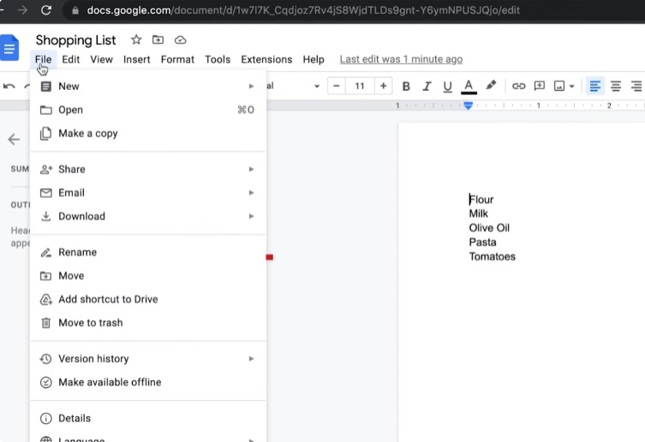645x442 pixels.
Task: Open the Format menu
Action: tap(177, 59)
